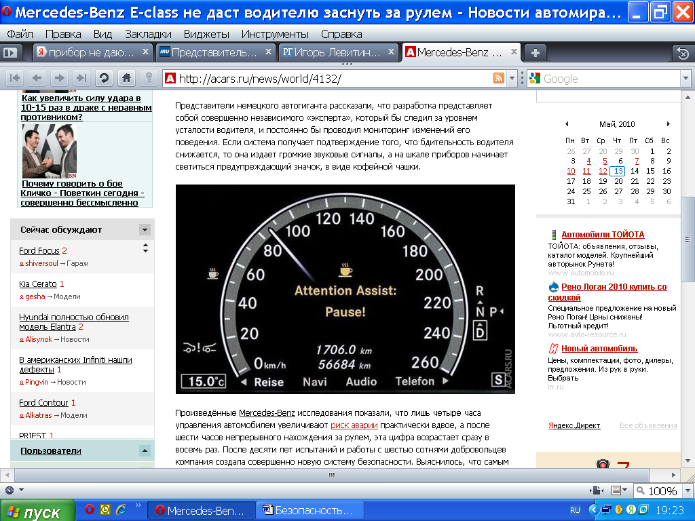695x521 pixels.
Task: Open a new tab with plus button
Action: tap(536, 52)
